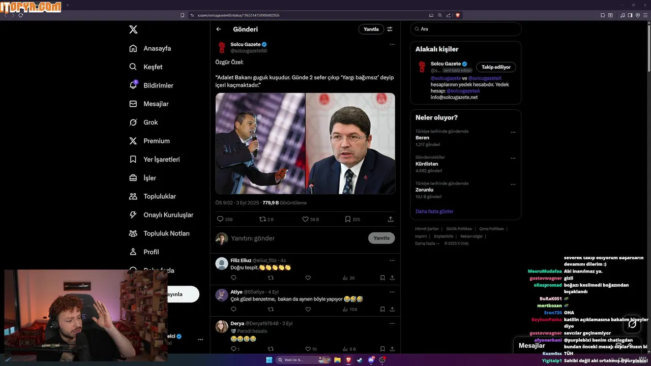Click the Ara search box
Viewport: 651px width, 366px height.
(x=466, y=29)
